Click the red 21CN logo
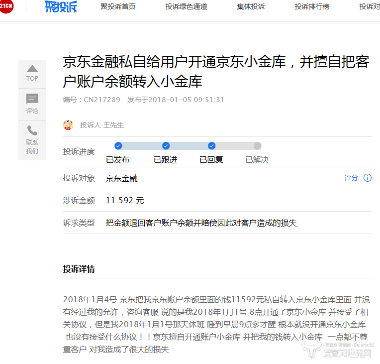This screenshot has width=380, height=364. pos(6,6)
